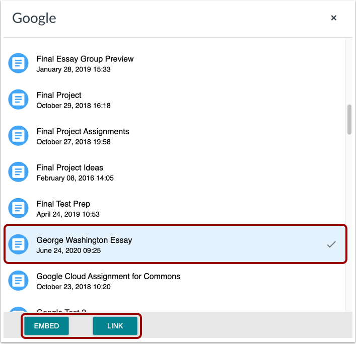
Task: Select the Final Test Prep title
Action: pyautogui.click(x=63, y=204)
